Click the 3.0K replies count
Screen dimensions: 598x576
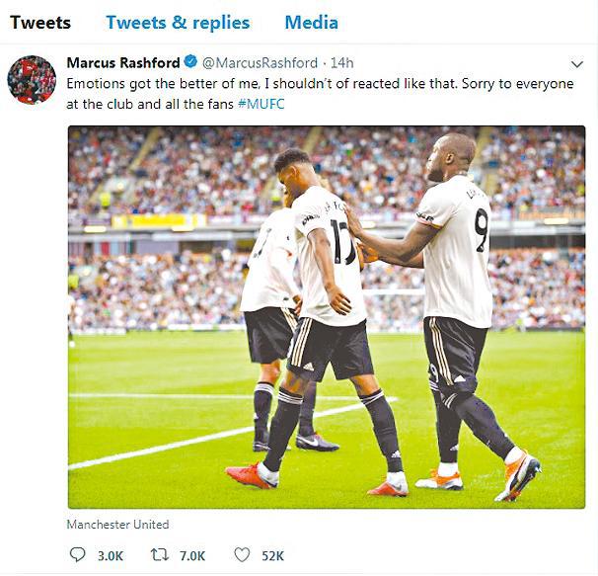111,556
